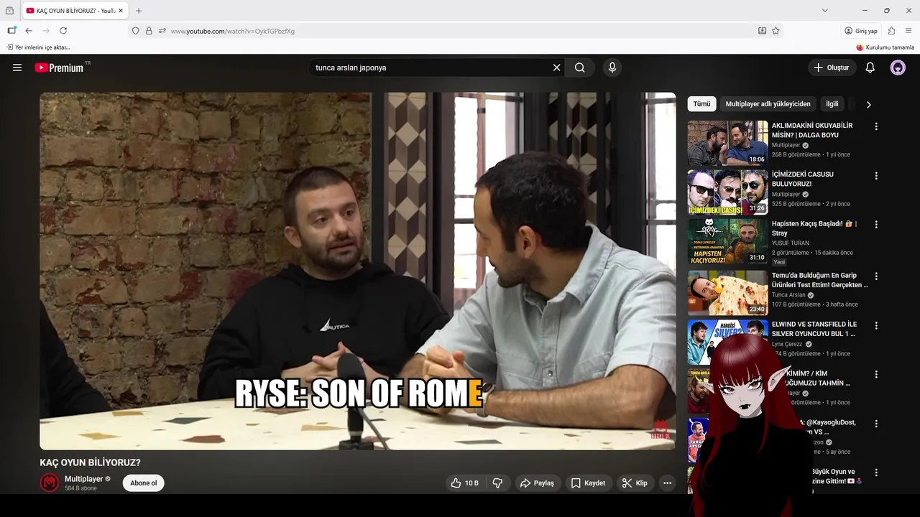
Task: Select the Tümü filter chip
Action: click(x=702, y=104)
